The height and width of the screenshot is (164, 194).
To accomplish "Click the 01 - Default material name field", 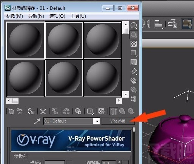I will pyautogui.click(x=68, y=121).
